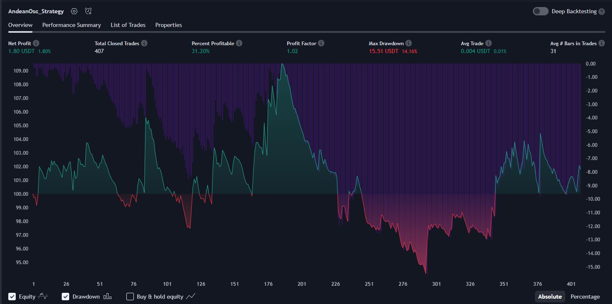Click the Profit Factor value 1.02

pos(292,51)
